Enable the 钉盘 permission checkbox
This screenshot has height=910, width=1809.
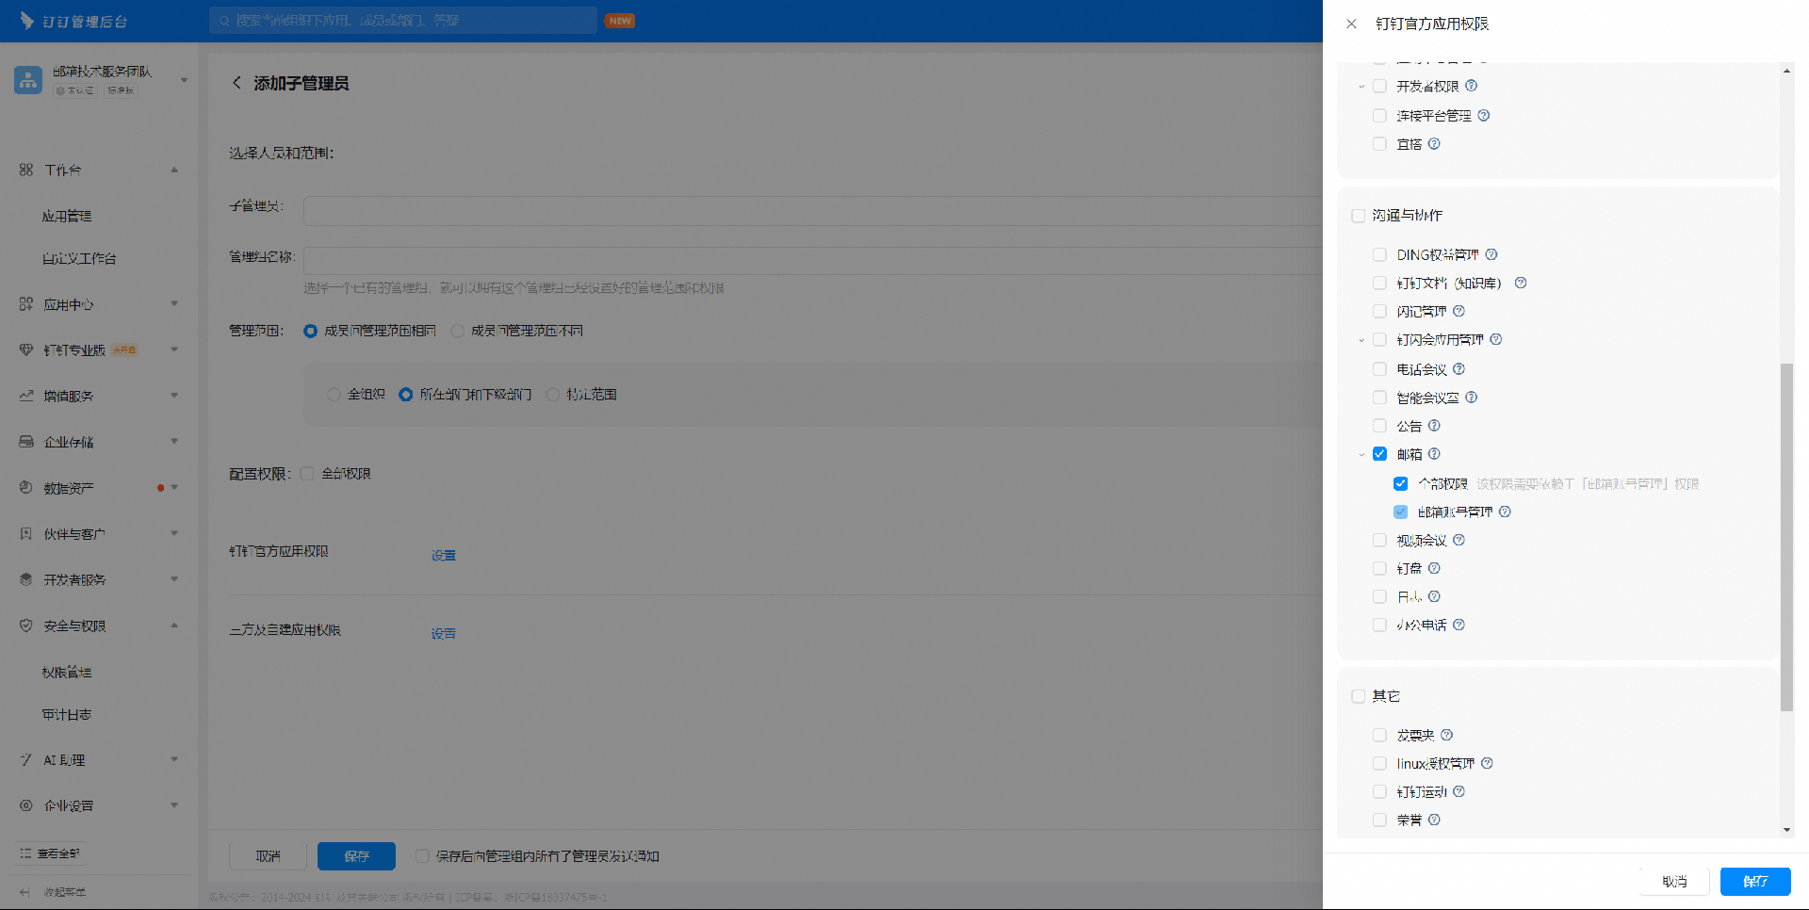[1380, 568]
